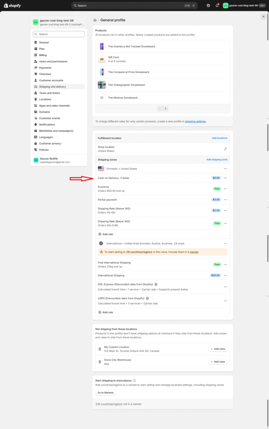Click the settings Search input field
The height and width of the screenshot is (429, 269).
click(59, 34)
